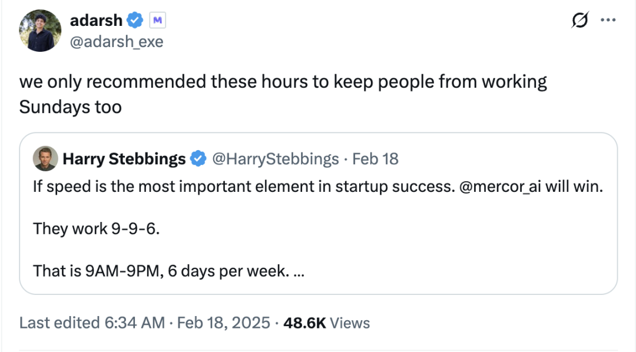Click the adarsh display name

coord(96,20)
